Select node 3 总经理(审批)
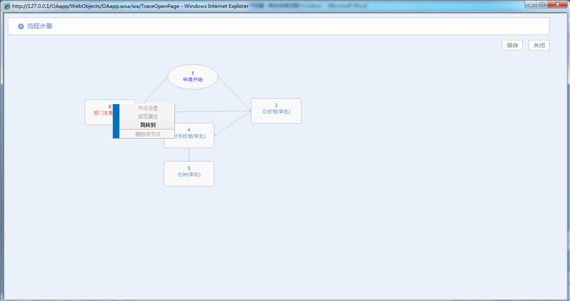570x301 pixels. point(276,111)
